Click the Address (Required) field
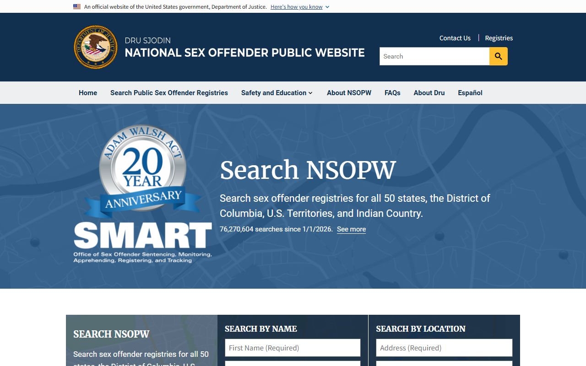This screenshot has height=366, width=586. (x=444, y=348)
